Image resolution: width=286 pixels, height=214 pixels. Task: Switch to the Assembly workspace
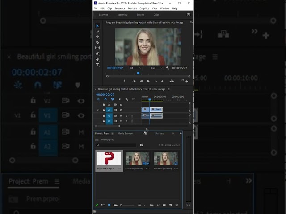122,15
